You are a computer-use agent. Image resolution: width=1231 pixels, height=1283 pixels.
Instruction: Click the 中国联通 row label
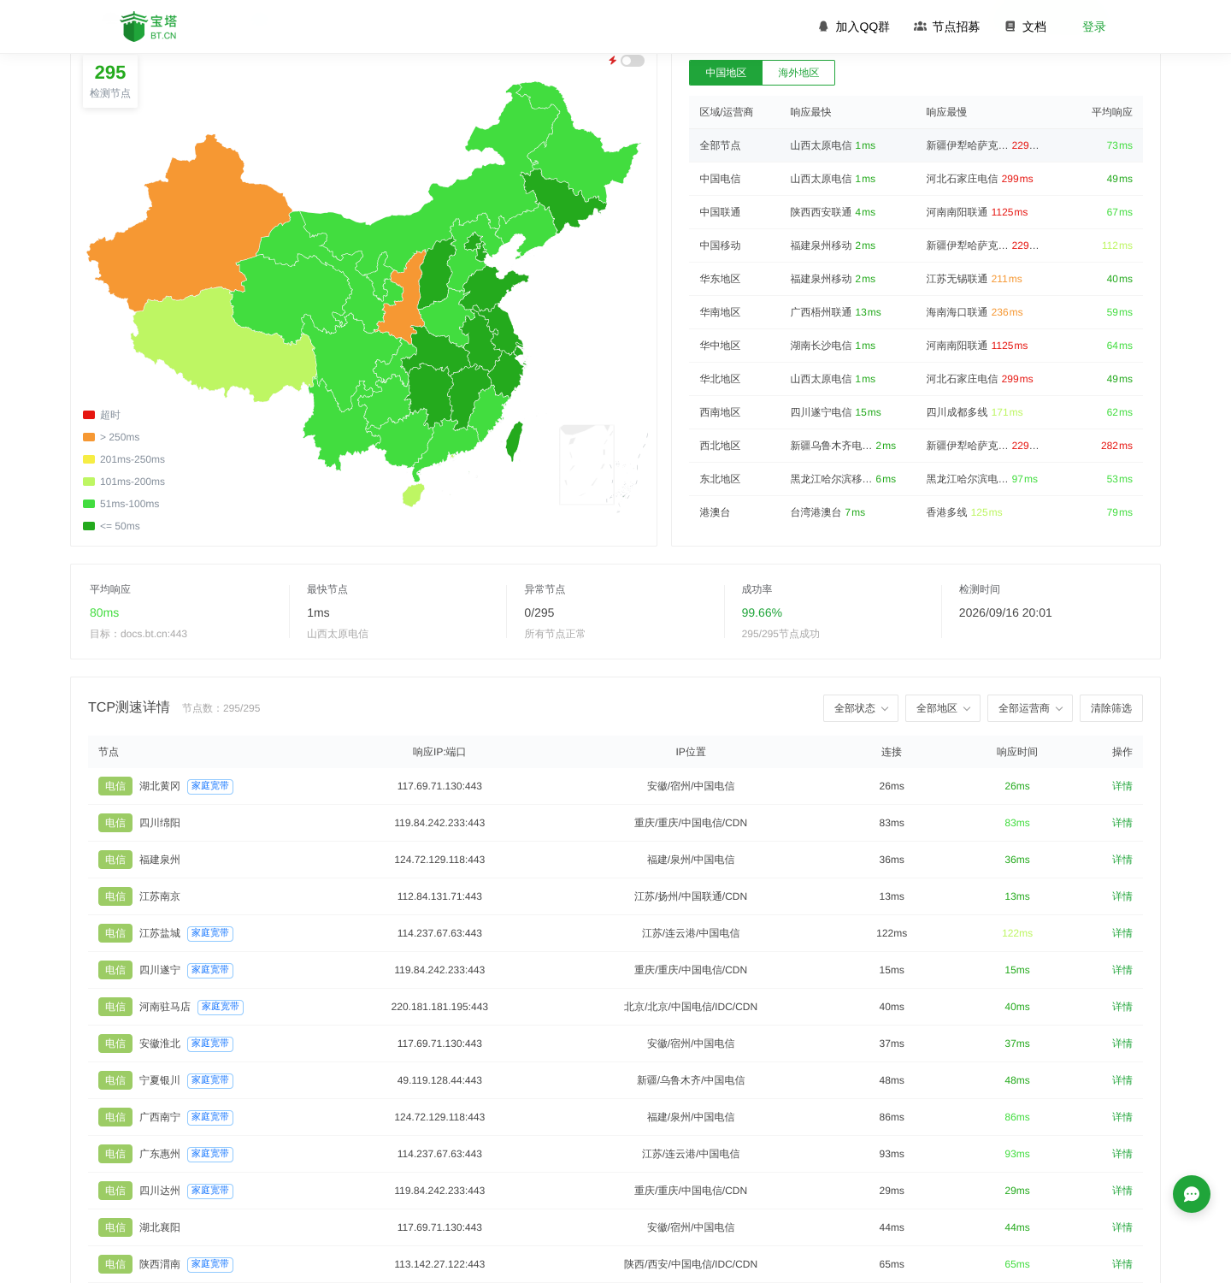click(x=720, y=212)
